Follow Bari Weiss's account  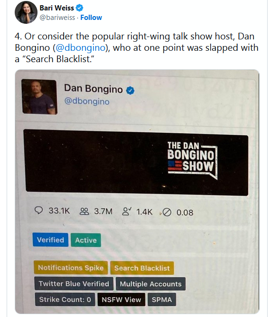pyautogui.click(x=91, y=18)
